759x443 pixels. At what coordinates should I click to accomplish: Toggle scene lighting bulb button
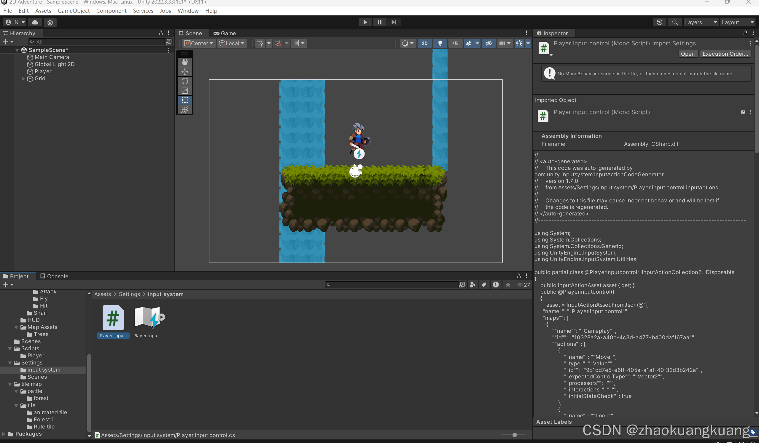click(440, 43)
